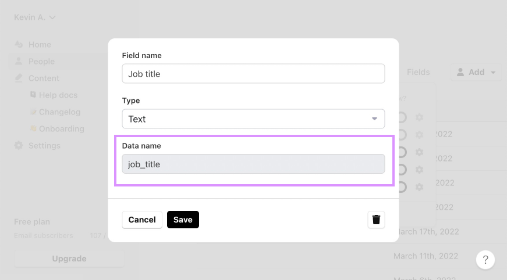
Task: Toggle the second field visibility circle
Action: pyautogui.click(x=402, y=135)
